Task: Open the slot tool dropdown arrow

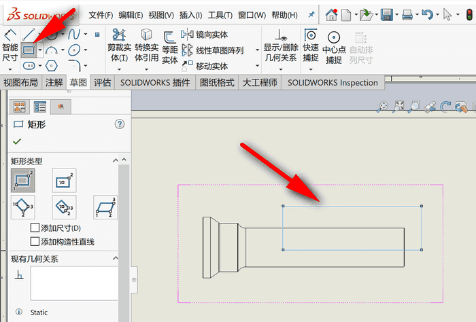Action: click(40, 65)
